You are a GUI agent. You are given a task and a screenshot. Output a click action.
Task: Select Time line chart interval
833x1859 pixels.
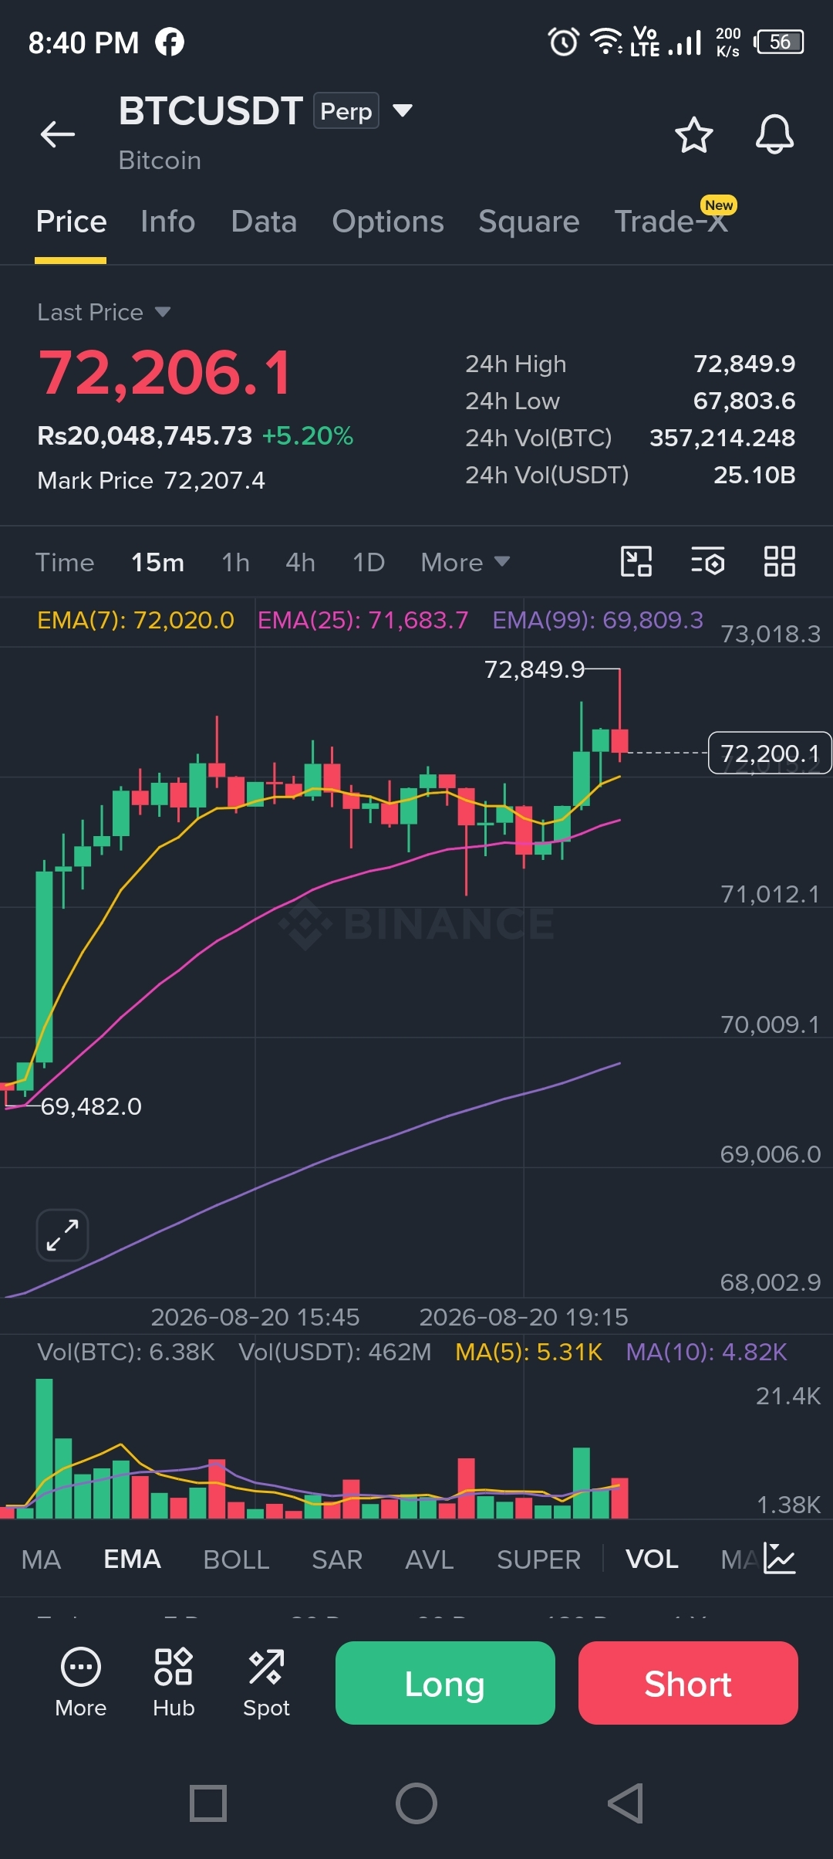(65, 562)
